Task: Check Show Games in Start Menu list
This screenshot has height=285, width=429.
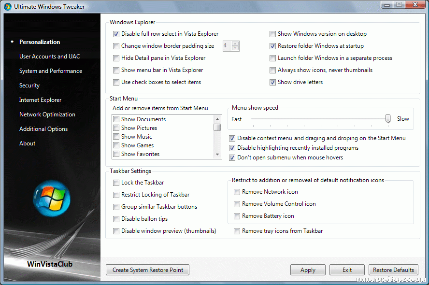Action: [116, 145]
